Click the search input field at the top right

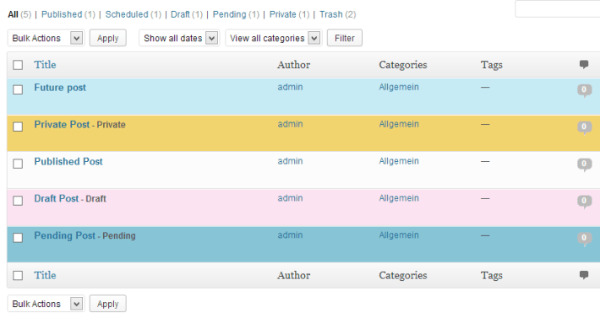click(557, 9)
